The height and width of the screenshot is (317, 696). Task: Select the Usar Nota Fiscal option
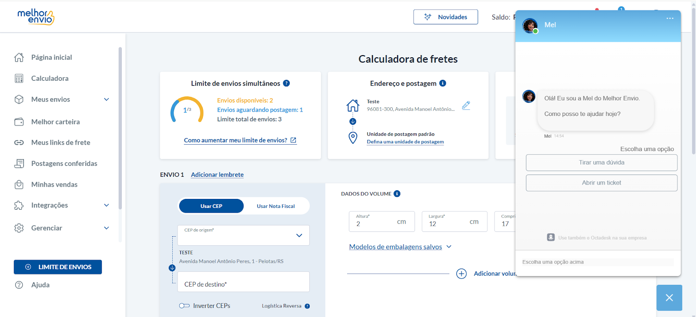point(276,206)
